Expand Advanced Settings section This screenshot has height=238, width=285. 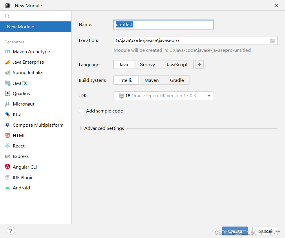(81, 128)
